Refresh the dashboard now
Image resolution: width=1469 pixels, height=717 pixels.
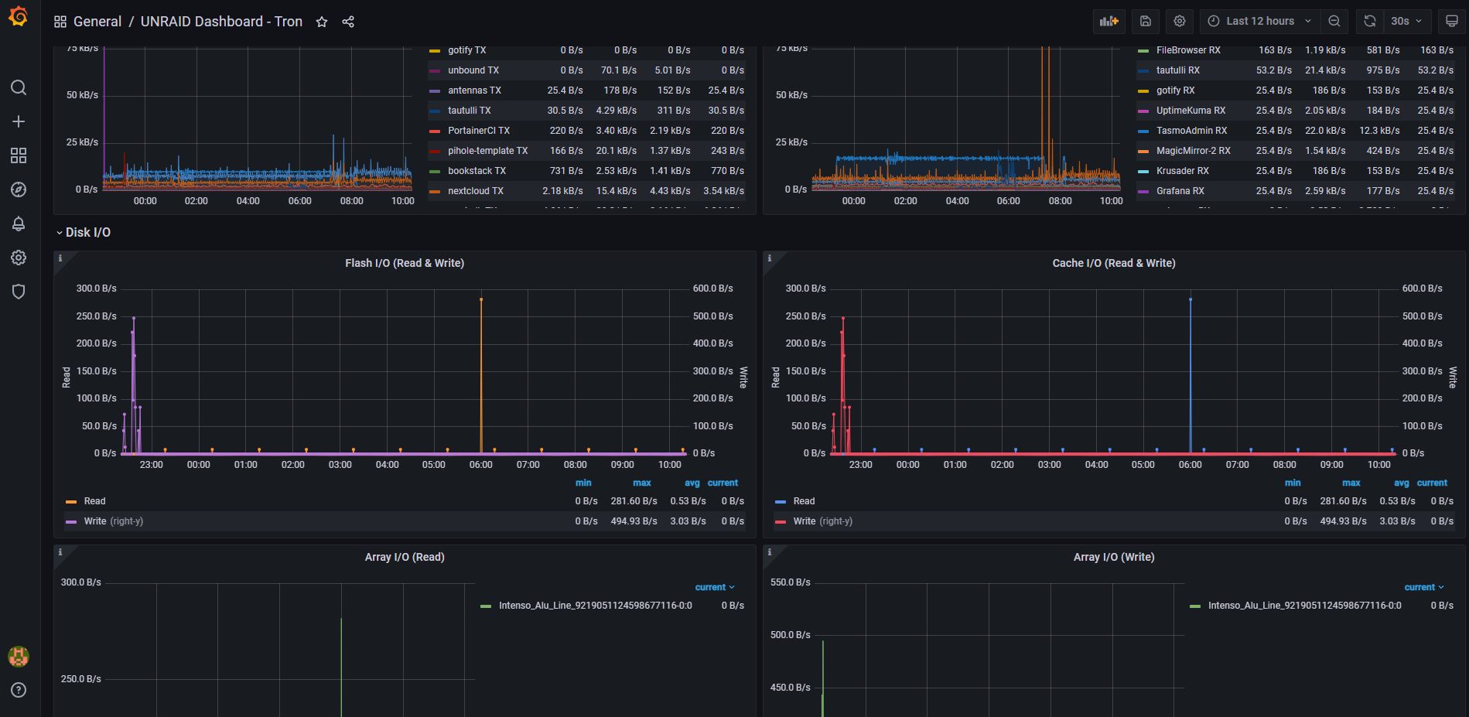tap(1370, 22)
